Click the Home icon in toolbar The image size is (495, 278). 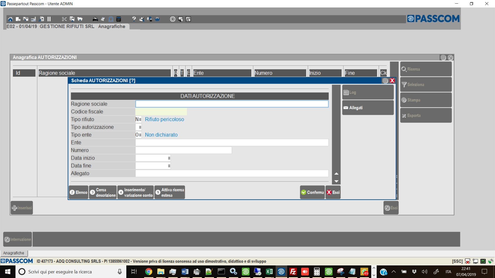[10, 19]
